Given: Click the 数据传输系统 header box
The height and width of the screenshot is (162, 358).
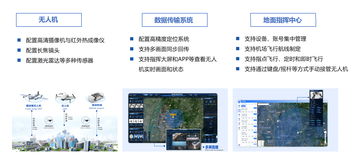Looking at the screenshot, I should (x=174, y=20).
